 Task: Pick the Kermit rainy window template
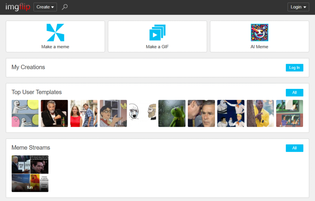[172, 113]
